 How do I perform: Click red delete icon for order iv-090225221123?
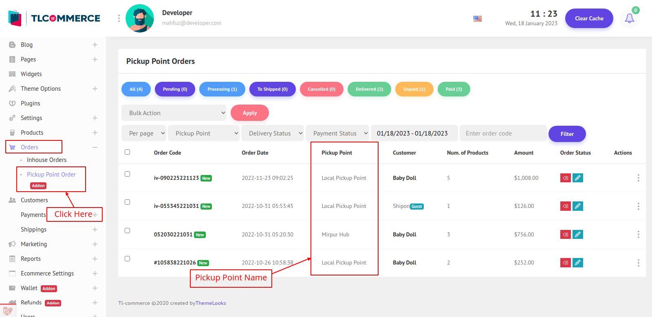(x=565, y=178)
